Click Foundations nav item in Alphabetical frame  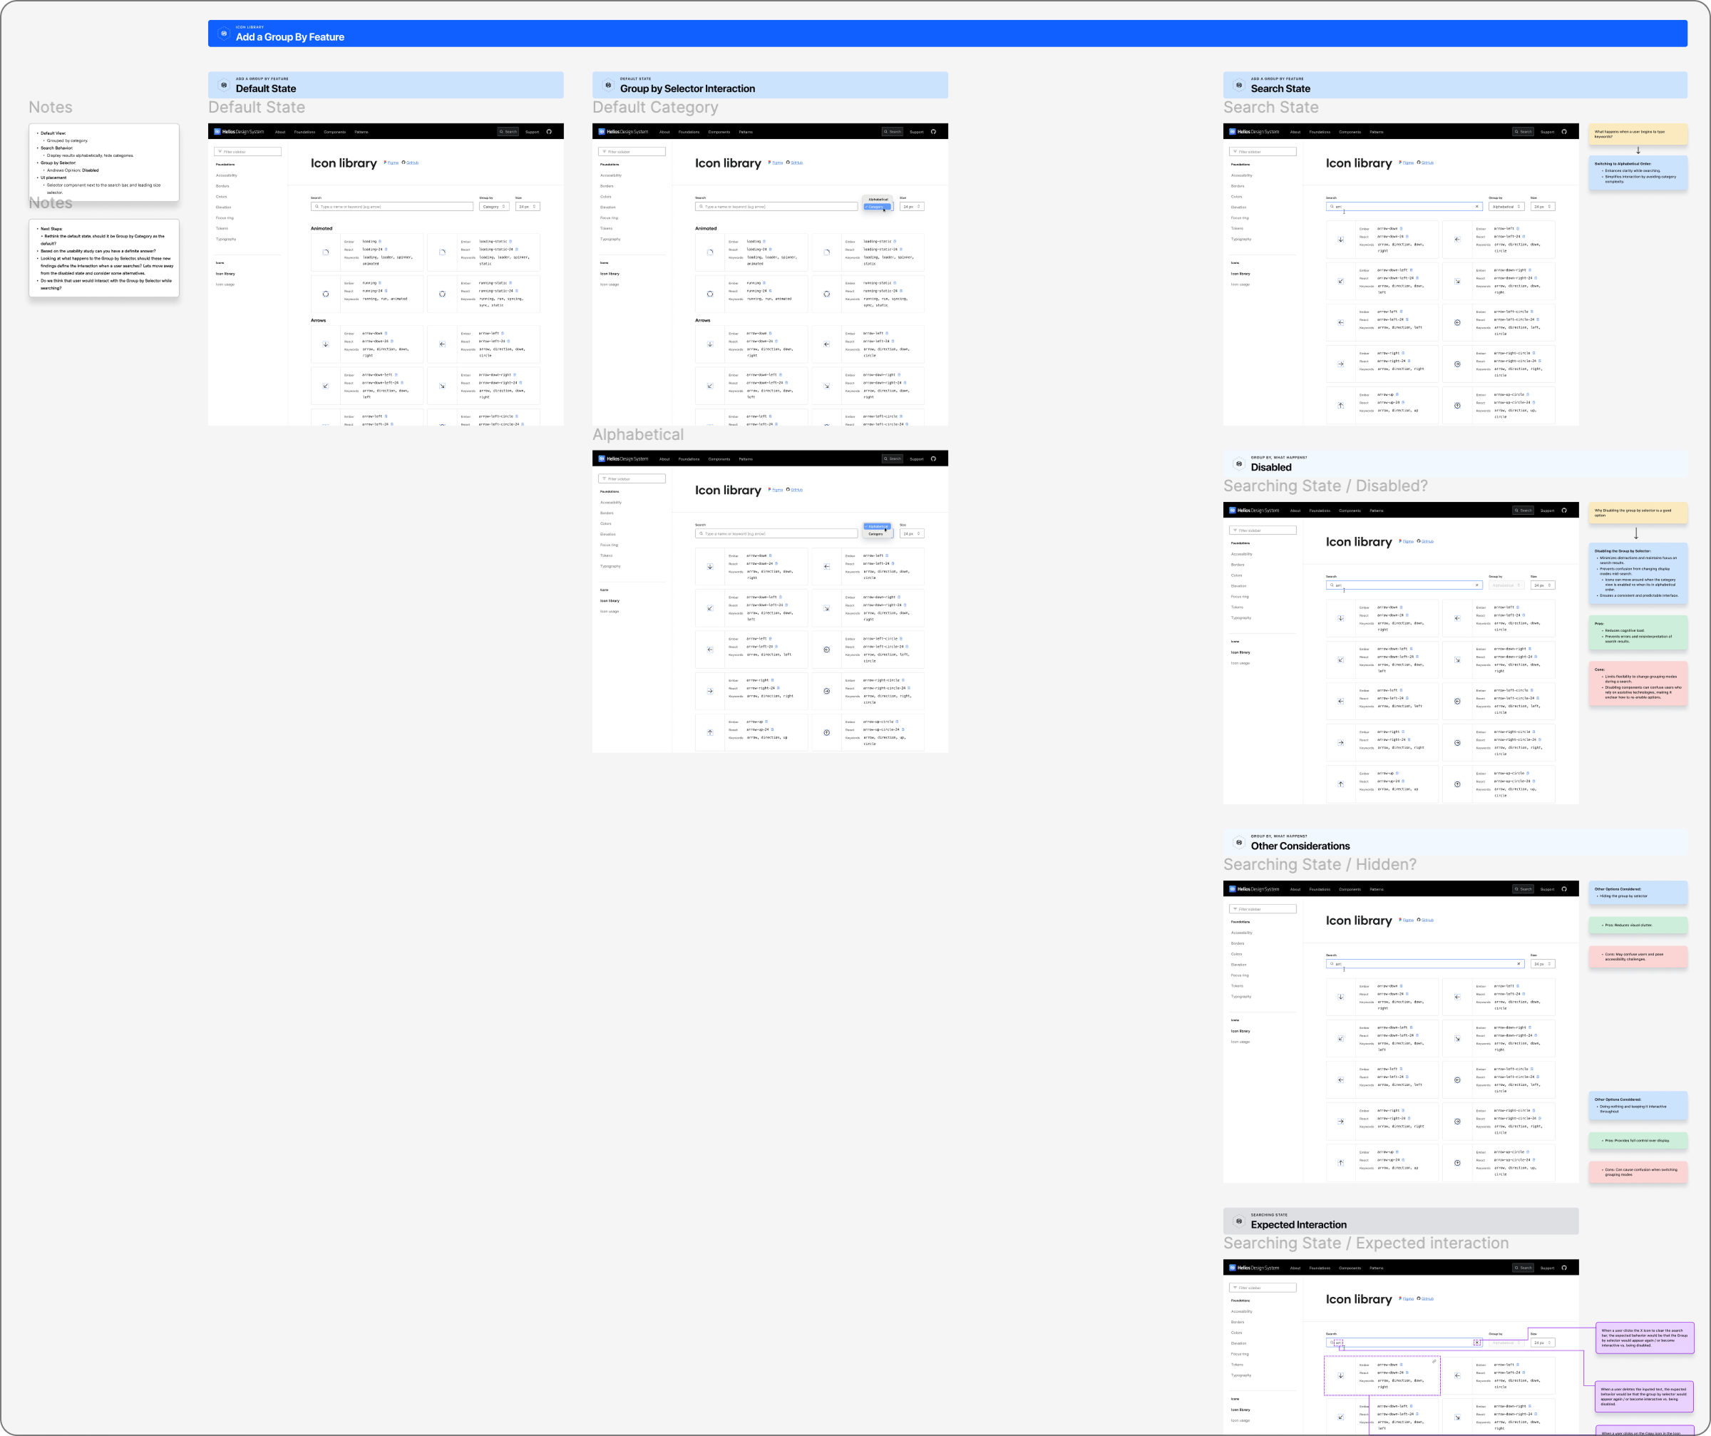[689, 459]
